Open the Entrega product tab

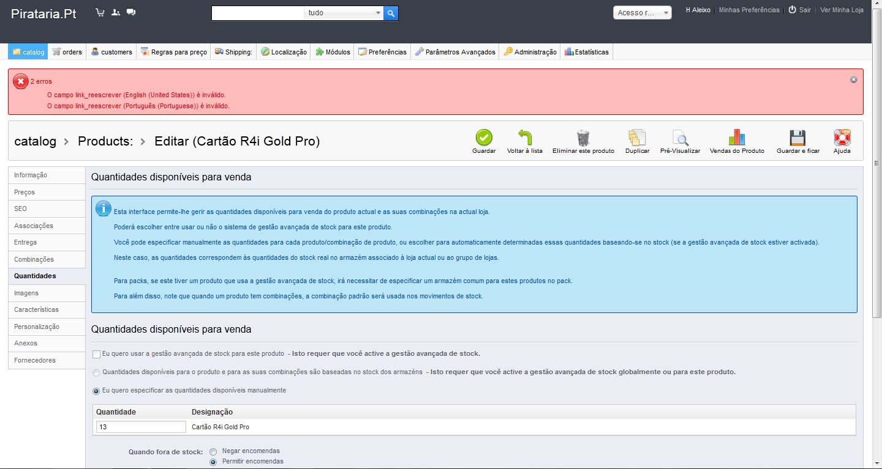coord(47,242)
